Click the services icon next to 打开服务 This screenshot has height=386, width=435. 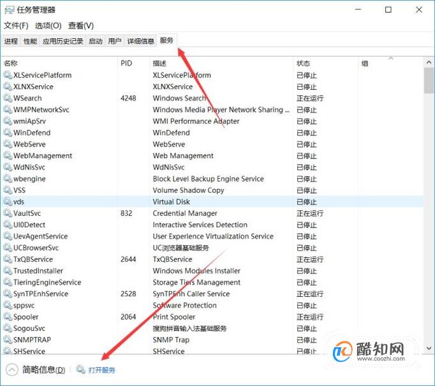[80, 369]
